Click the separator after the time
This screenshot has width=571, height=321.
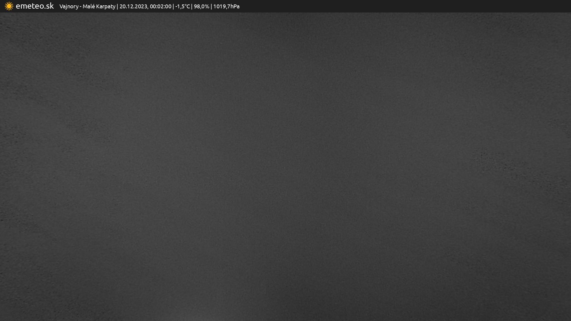point(173,7)
